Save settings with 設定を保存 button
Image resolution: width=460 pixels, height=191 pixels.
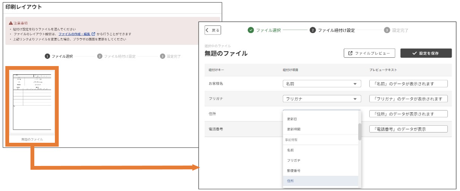click(x=426, y=54)
